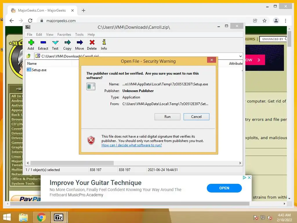Open the Tools menu in 7-Zip

(x=79, y=35)
